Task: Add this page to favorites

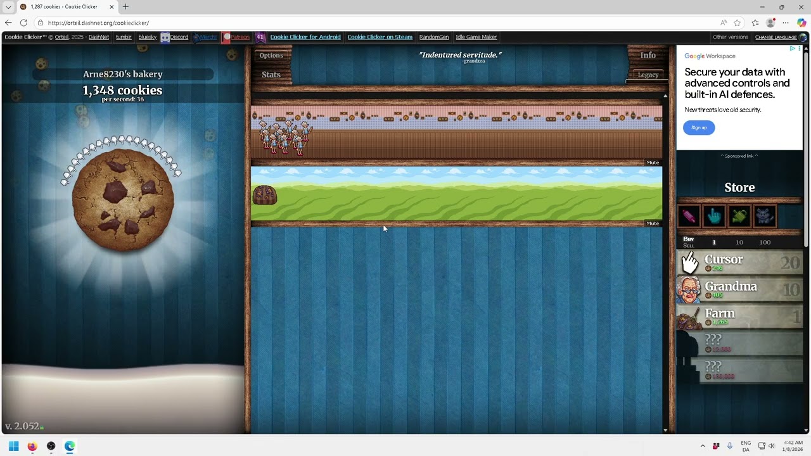Action: coord(738,23)
